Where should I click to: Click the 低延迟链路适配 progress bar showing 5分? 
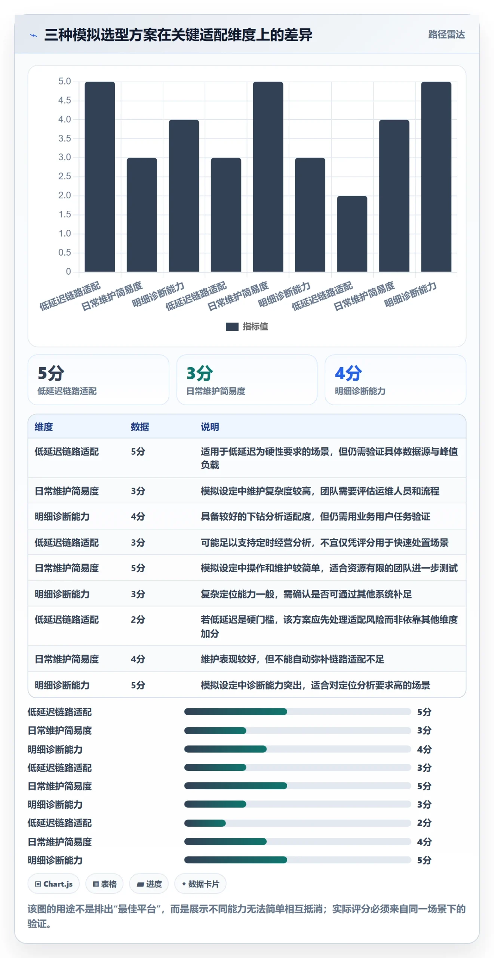coord(298,711)
